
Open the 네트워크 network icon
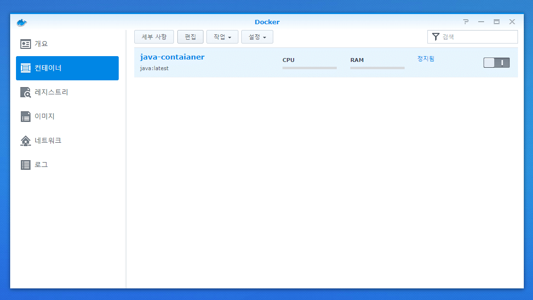[x=26, y=140]
